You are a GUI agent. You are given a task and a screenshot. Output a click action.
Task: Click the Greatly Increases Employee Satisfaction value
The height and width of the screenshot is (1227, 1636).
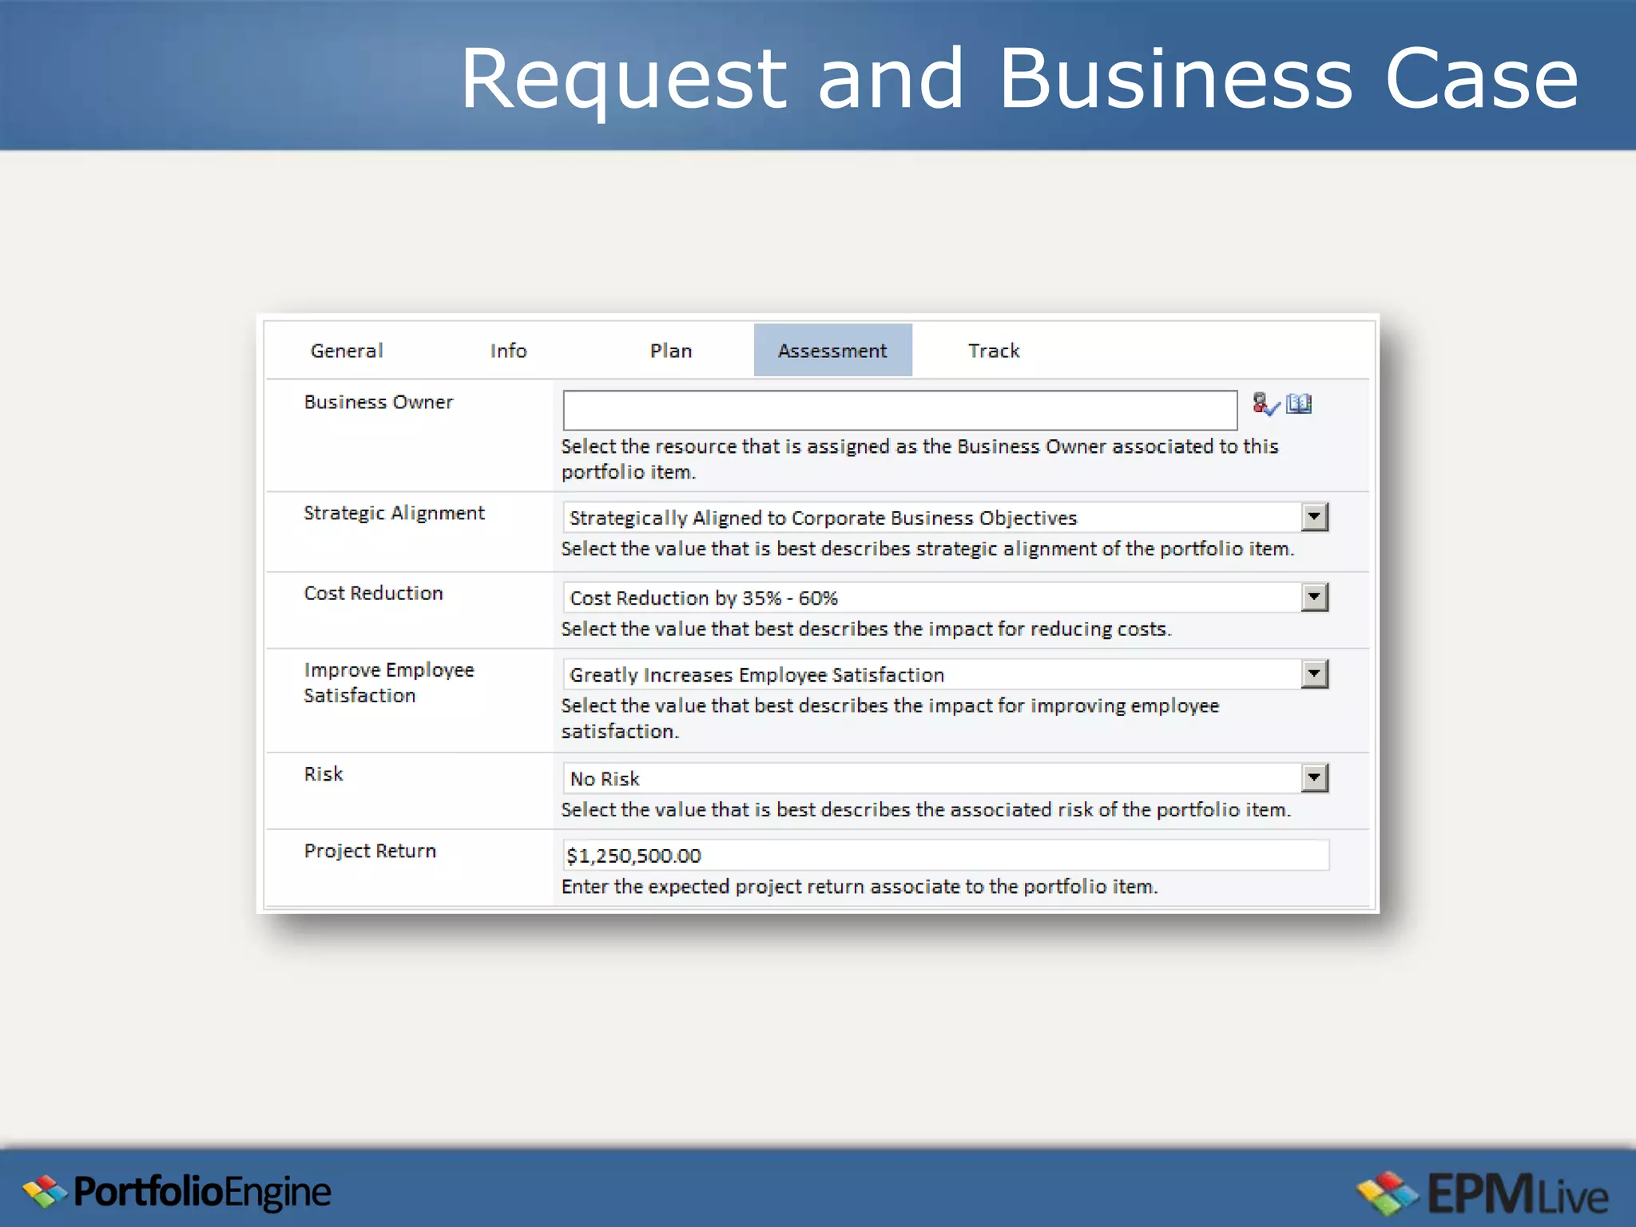[x=756, y=675]
